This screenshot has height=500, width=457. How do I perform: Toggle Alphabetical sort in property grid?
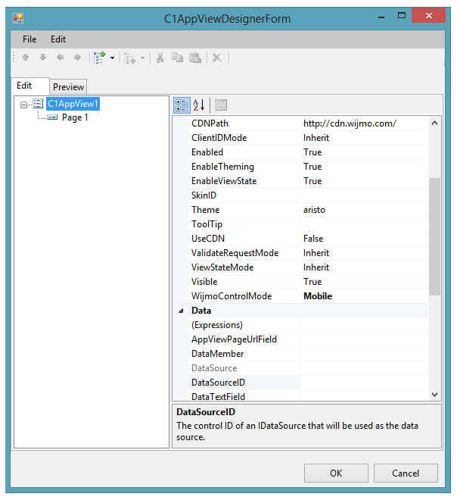(199, 105)
